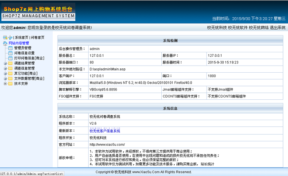
Task: Open 管理员管理 menu entry
Action: (23, 48)
